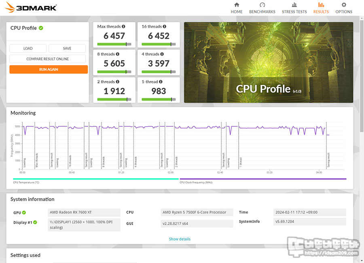
Task: Click the DISPLAY1 2560 × 1080 value
Action: [x=84, y=225]
